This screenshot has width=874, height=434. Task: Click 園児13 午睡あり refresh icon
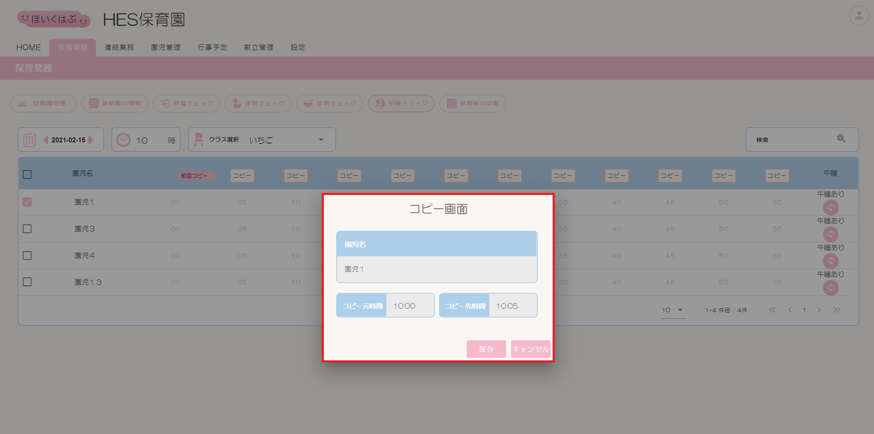(831, 288)
